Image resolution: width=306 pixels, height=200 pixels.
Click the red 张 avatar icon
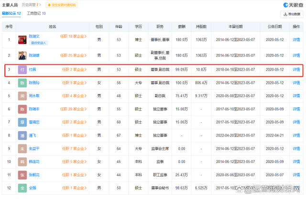click(22, 175)
